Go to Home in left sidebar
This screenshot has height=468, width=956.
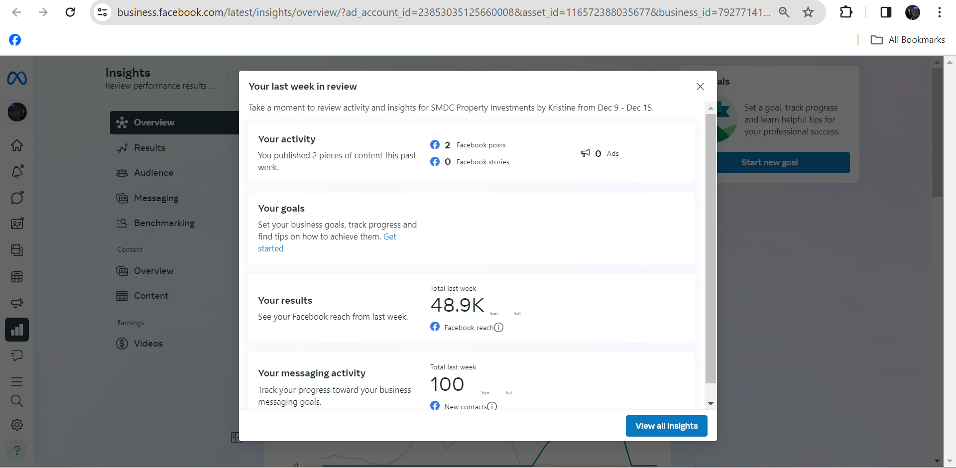tap(17, 145)
